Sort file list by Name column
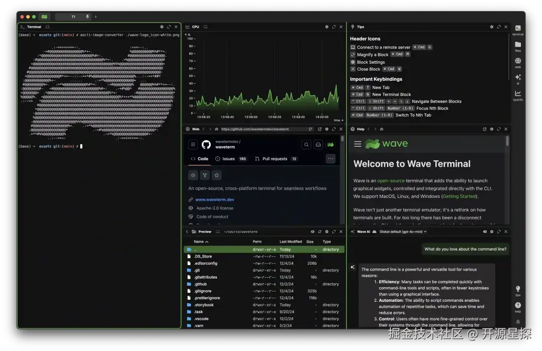Image resolution: width=542 pixels, height=351 pixels. [201, 242]
